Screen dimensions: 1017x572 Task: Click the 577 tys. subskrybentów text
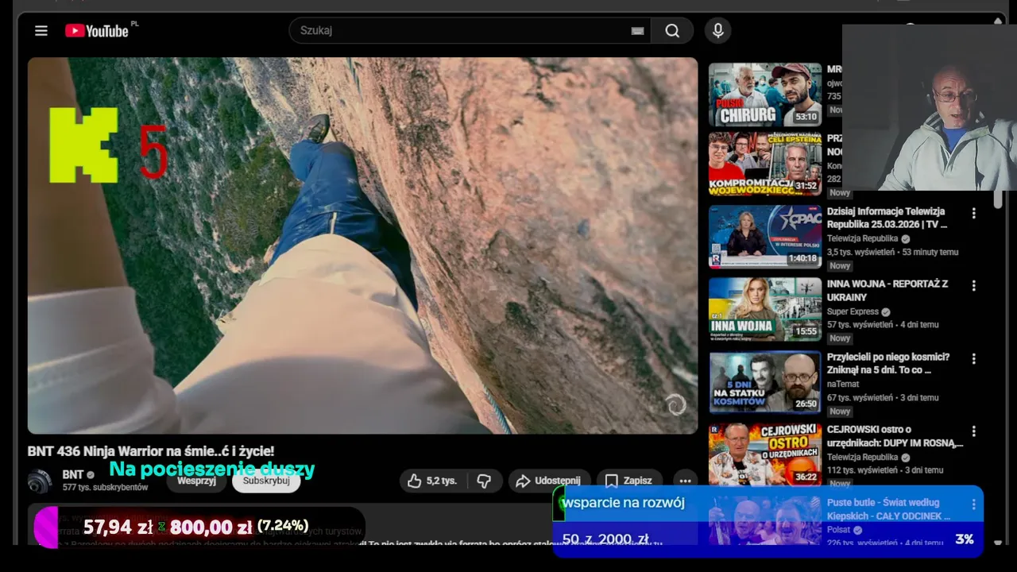(106, 487)
